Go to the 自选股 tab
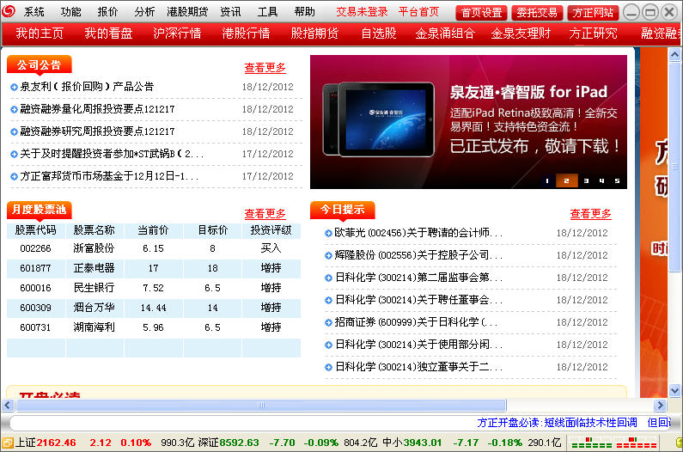The image size is (683, 452). [x=378, y=34]
